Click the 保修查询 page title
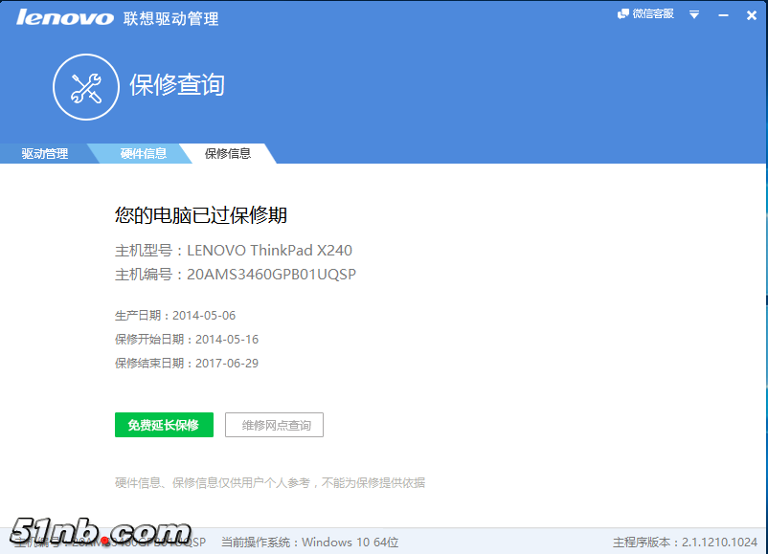Image resolution: width=768 pixels, height=554 pixels. coord(177,85)
